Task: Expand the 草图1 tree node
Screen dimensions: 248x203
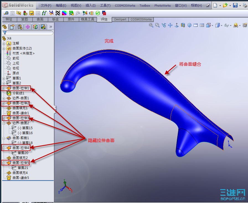Action: [x=4, y=79]
